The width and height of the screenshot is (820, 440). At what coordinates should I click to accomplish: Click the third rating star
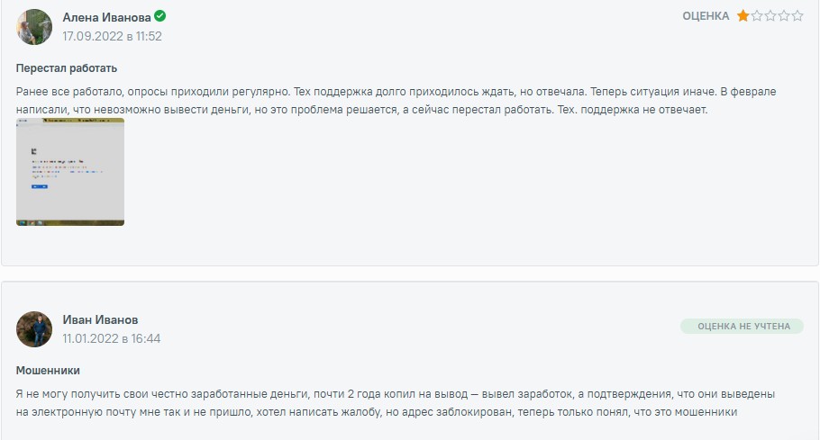click(770, 16)
